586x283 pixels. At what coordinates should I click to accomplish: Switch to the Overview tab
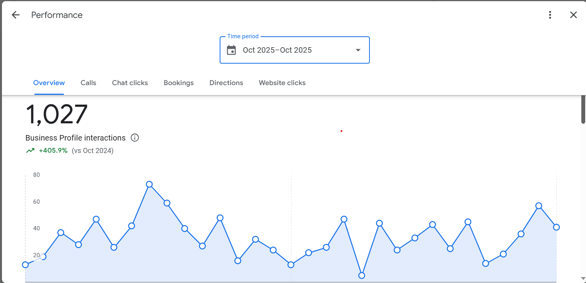[49, 83]
